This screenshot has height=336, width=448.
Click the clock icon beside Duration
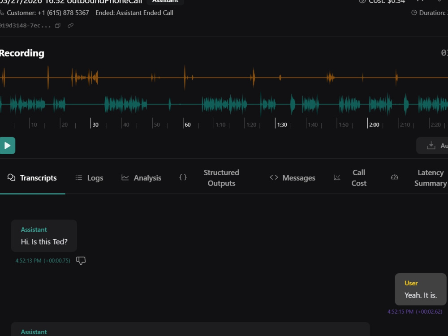click(414, 13)
